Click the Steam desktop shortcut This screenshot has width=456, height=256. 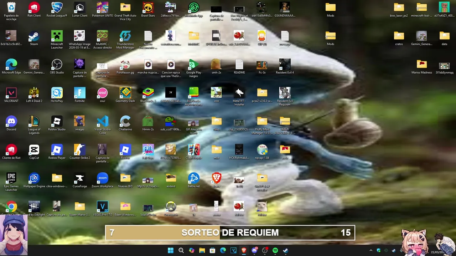[34, 38]
